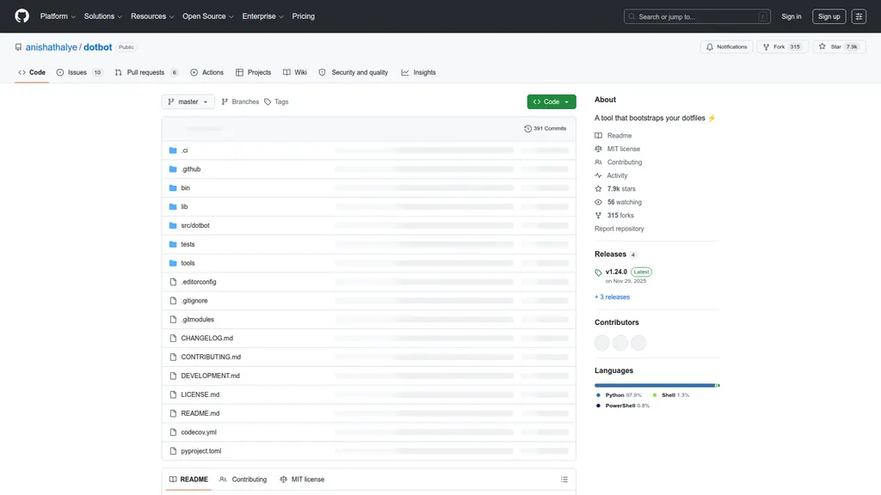Open the Actions tab
Image resolution: width=881 pixels, height=495 pixels.
click(x=206, y=72)
